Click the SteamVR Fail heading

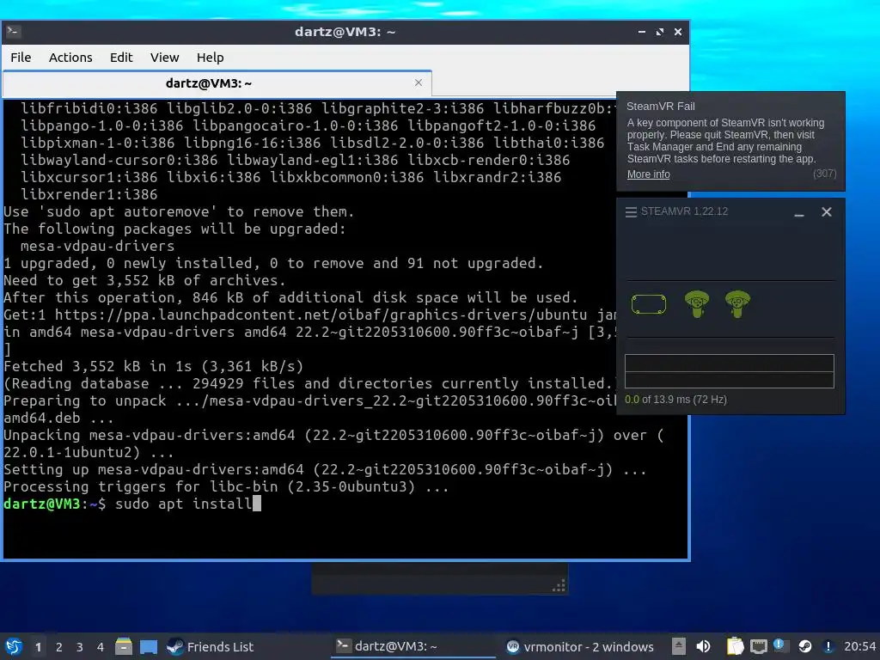[x=660, y=106]
